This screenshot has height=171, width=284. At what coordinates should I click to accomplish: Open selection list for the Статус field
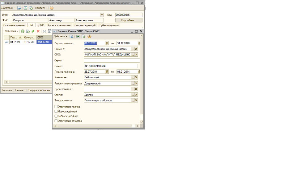pyautogui.click(x=133, y=95)
